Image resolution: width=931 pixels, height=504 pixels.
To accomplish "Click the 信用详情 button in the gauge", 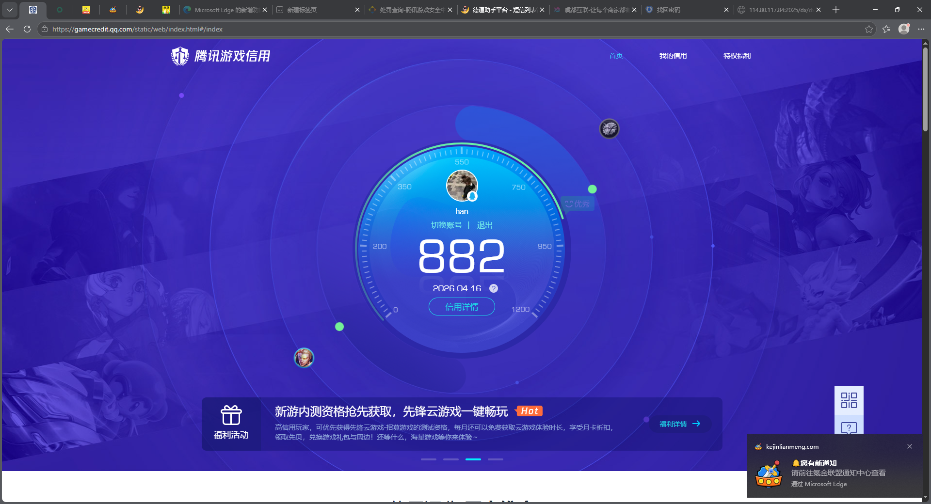I will pyautogui.click(x=461, y=307).
